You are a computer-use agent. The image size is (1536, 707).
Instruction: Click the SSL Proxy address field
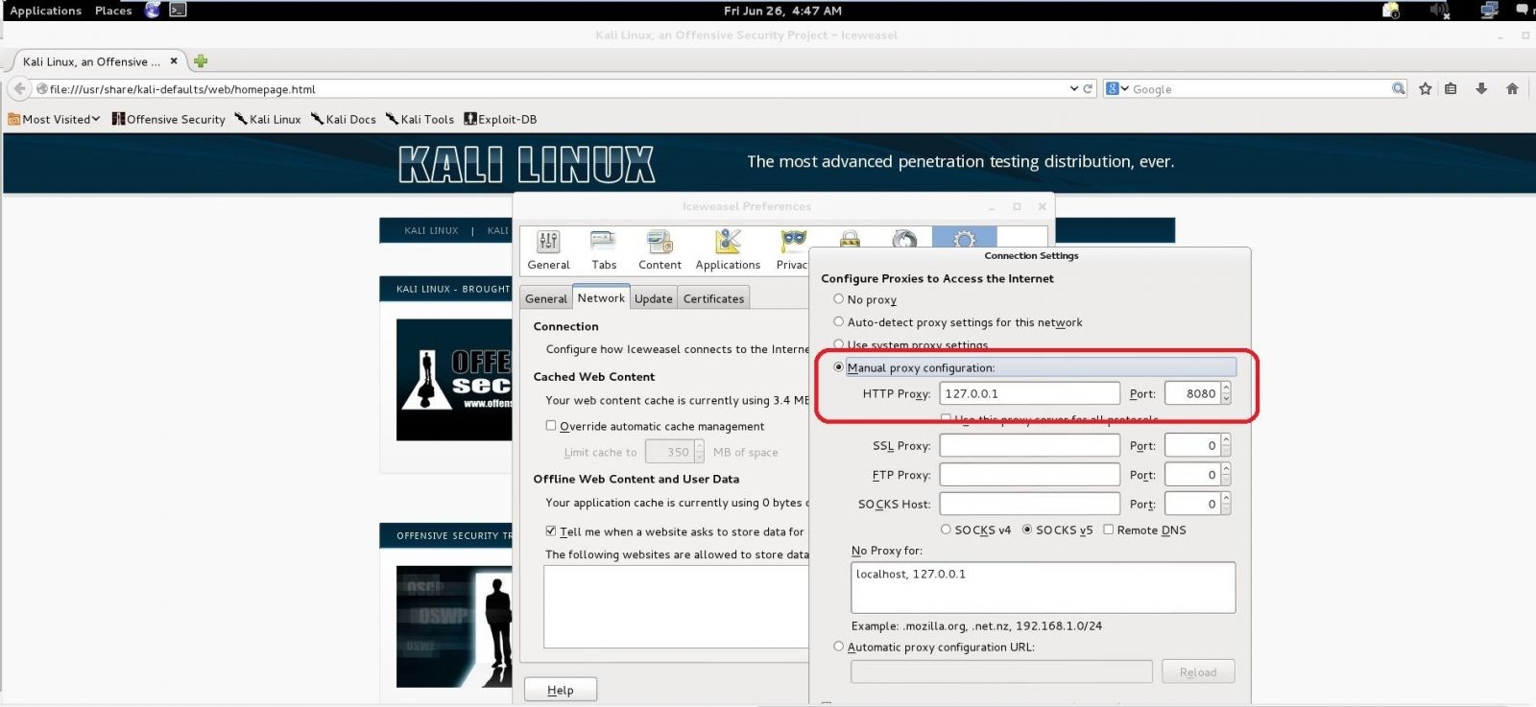coord(1029,445)
